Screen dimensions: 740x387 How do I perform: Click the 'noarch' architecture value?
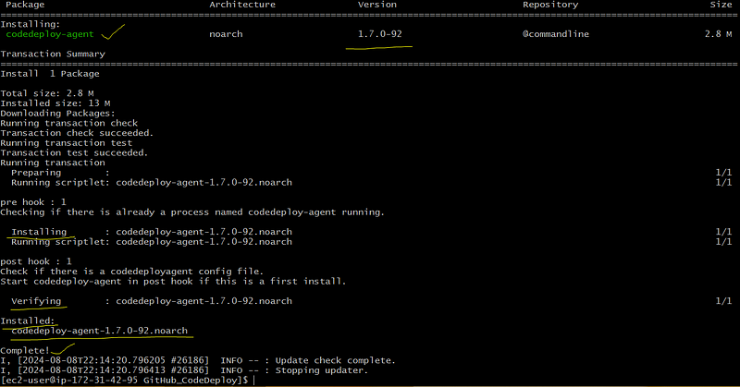[226, 34]
